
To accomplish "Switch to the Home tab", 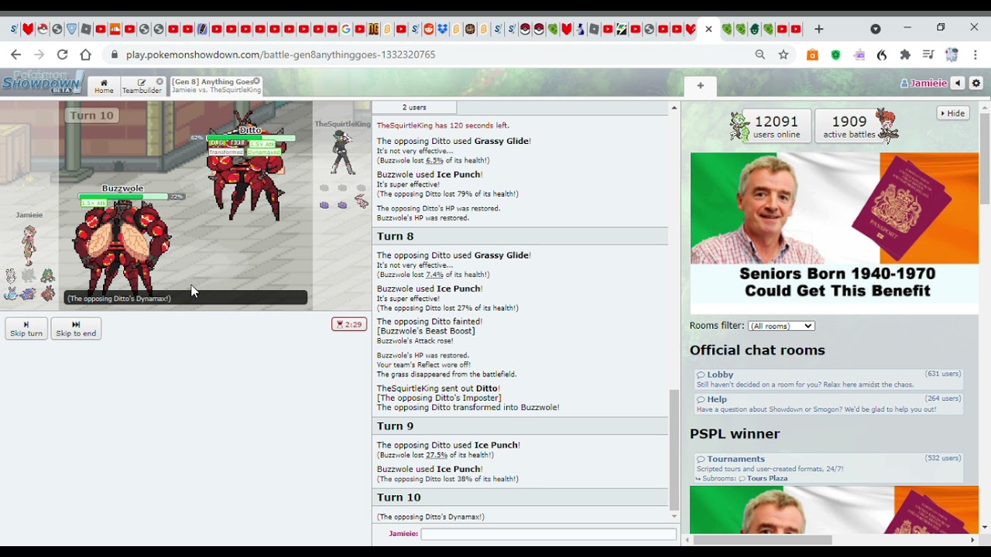I will 104,86.
